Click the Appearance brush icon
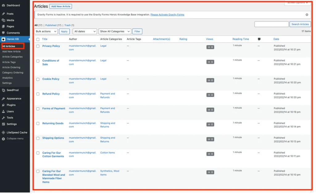The width and height of the screenshot is (316, 194). (x=3, y=99)
